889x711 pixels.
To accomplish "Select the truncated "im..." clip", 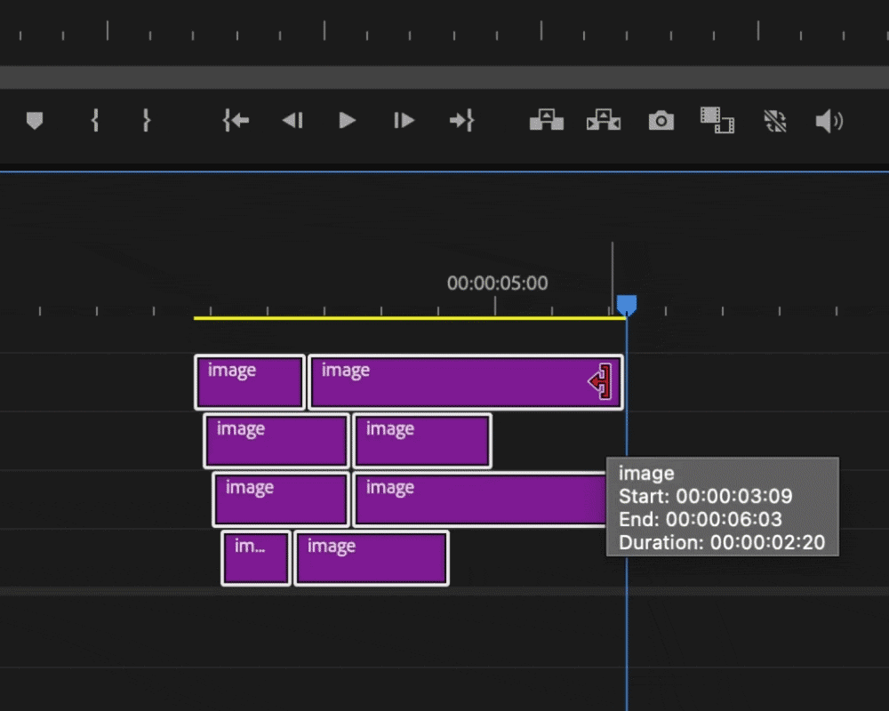I will tap(256, 558).
